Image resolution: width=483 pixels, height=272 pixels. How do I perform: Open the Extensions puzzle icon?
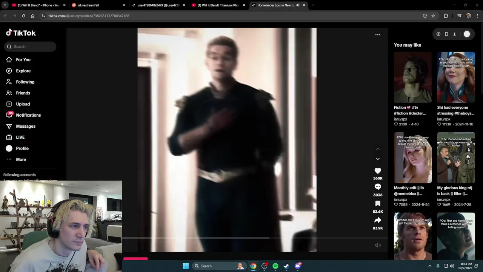[446, 16]
